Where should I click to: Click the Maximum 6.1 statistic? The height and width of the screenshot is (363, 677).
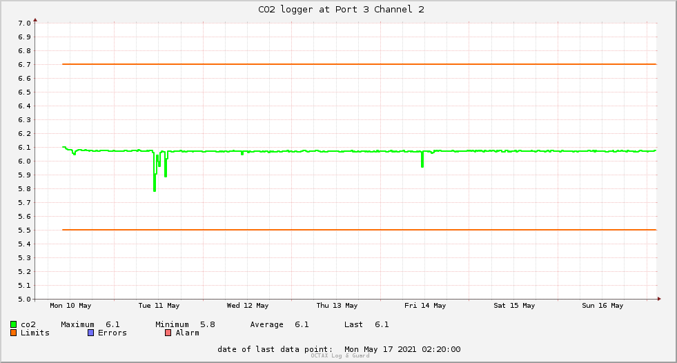pyautogui.click(x=90, y=324)
